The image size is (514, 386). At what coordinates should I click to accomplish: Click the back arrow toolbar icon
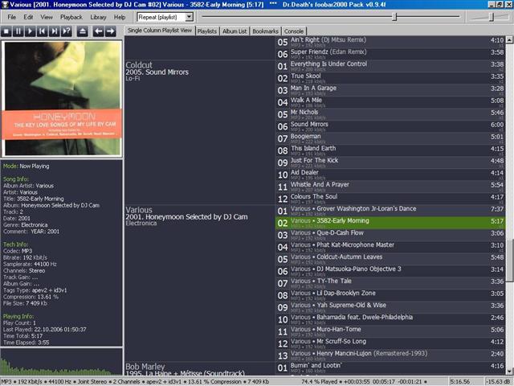pyautogui.click(x=98, y=31)
